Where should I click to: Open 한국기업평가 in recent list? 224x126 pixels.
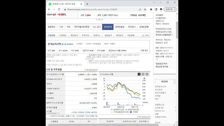tap(161, 93)
